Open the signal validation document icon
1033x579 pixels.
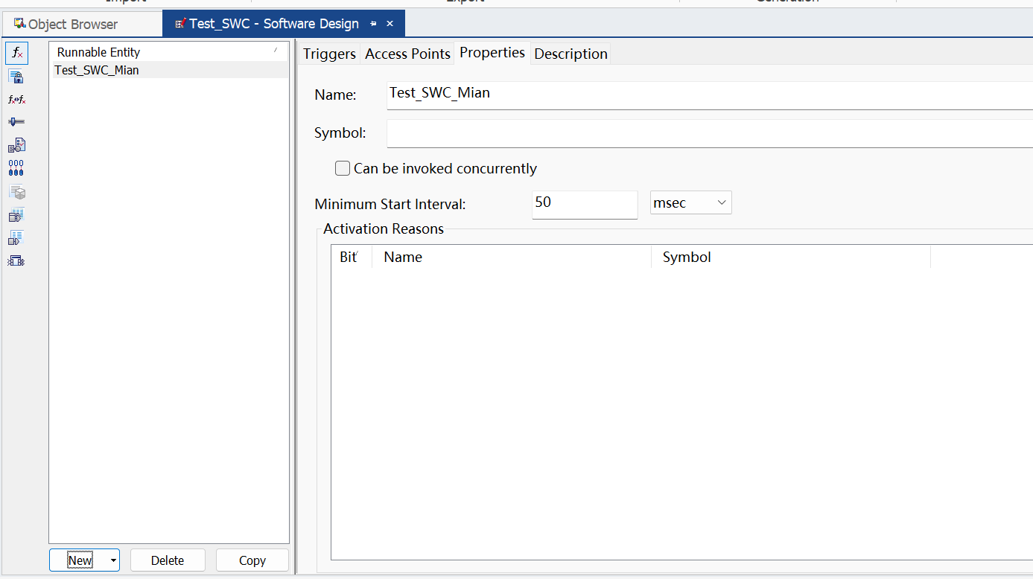point(16,144)
